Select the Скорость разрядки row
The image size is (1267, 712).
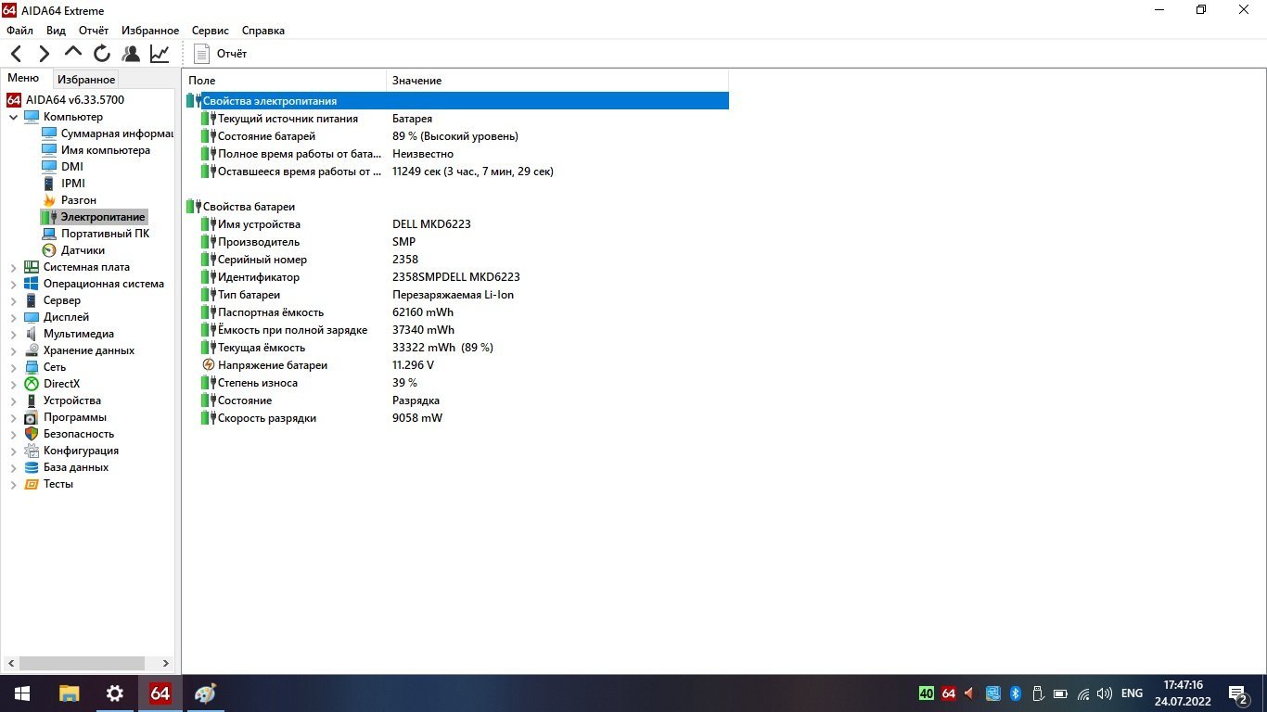[x=456, y=418]
